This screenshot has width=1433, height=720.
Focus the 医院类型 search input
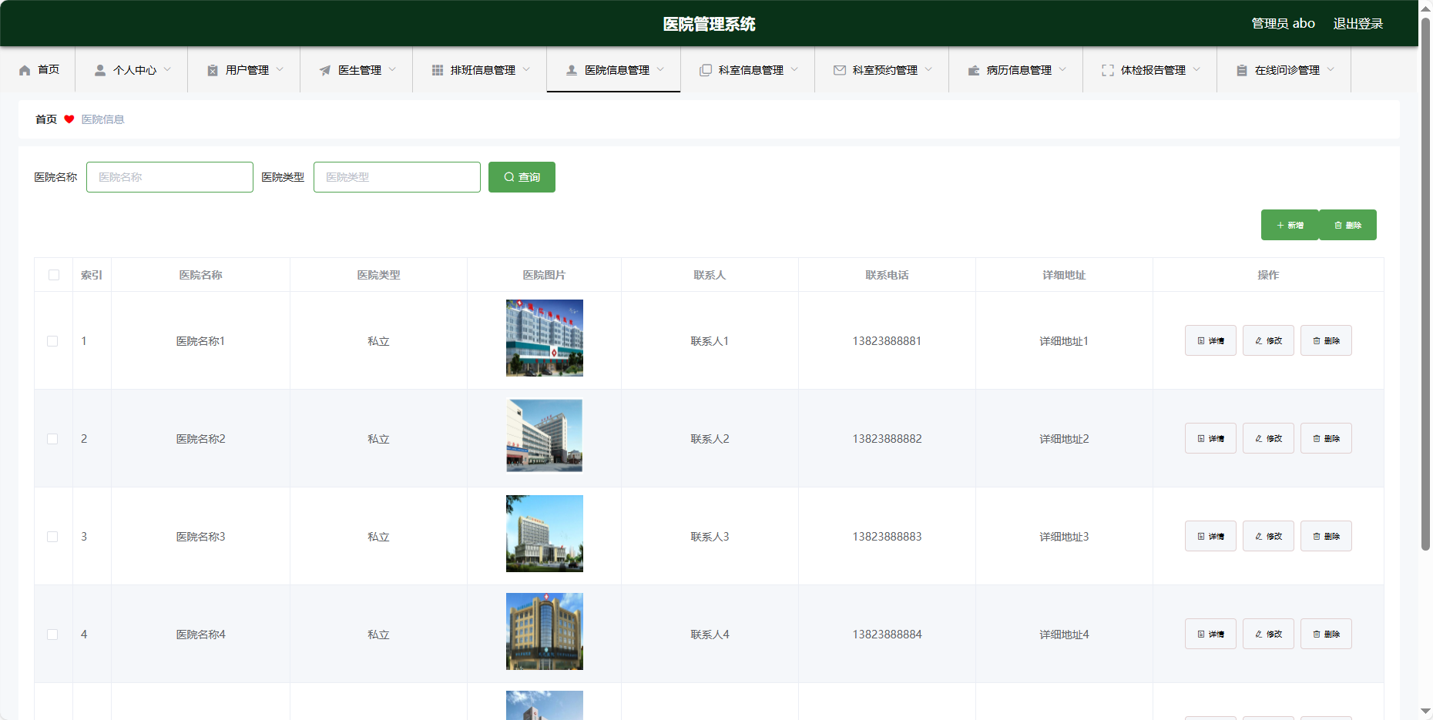(x=397, y=177)
